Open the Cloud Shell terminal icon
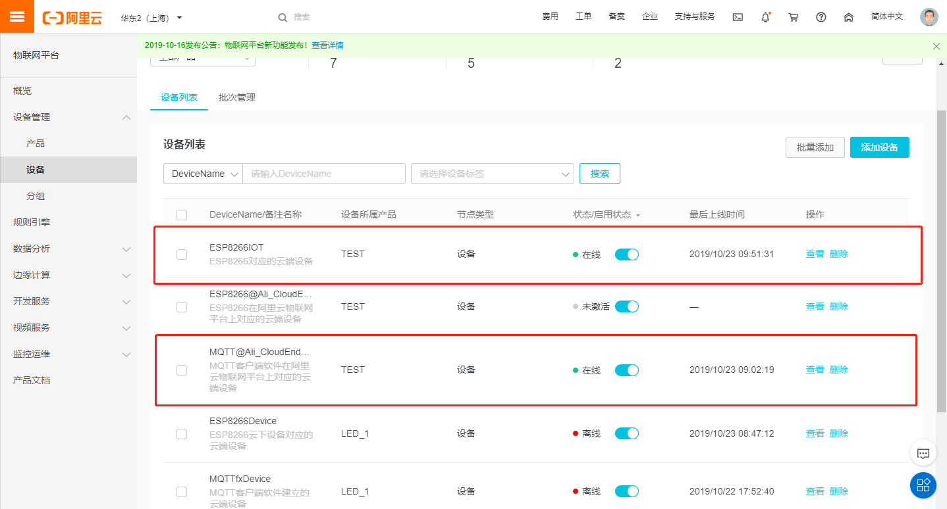Viewport: 947px width, 509px height. coord(738,17)
